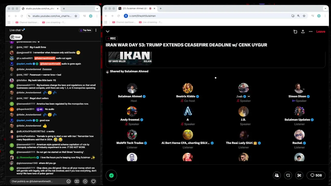The width and height of the screenshot is (331, 186).
Task: Select speaker Andy froemel's avatar
Action: point(132,111)
